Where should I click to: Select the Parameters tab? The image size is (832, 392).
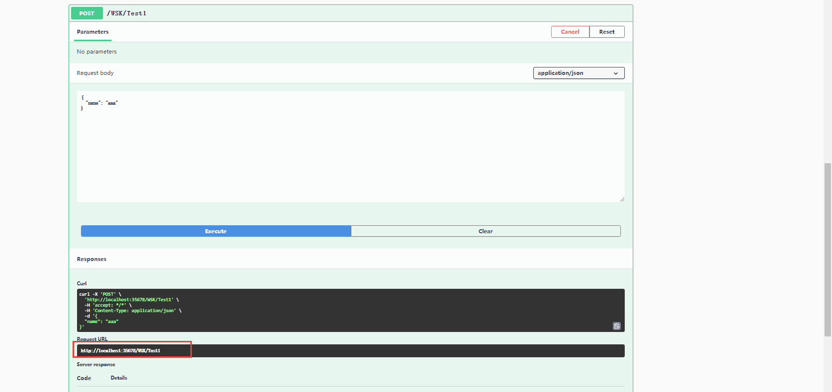(x=92, y=32)
